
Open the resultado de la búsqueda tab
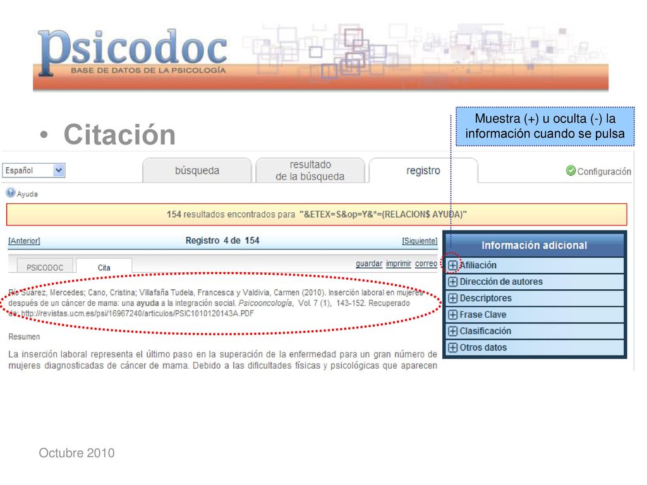310,171
